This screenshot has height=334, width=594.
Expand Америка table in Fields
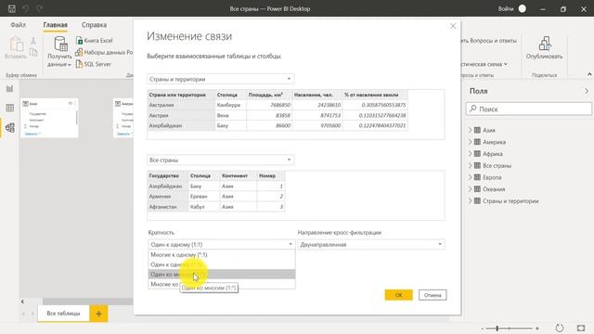pos(470,142)
